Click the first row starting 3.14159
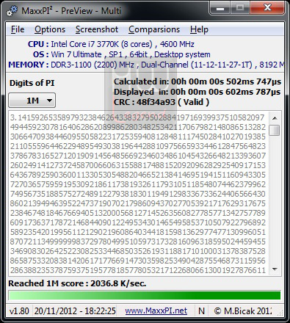290x323 pixels. [137, 117]
